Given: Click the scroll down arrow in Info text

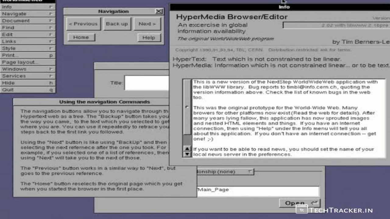Looking at the screenshot, I should pyautogui.click(x=187, y=154).
